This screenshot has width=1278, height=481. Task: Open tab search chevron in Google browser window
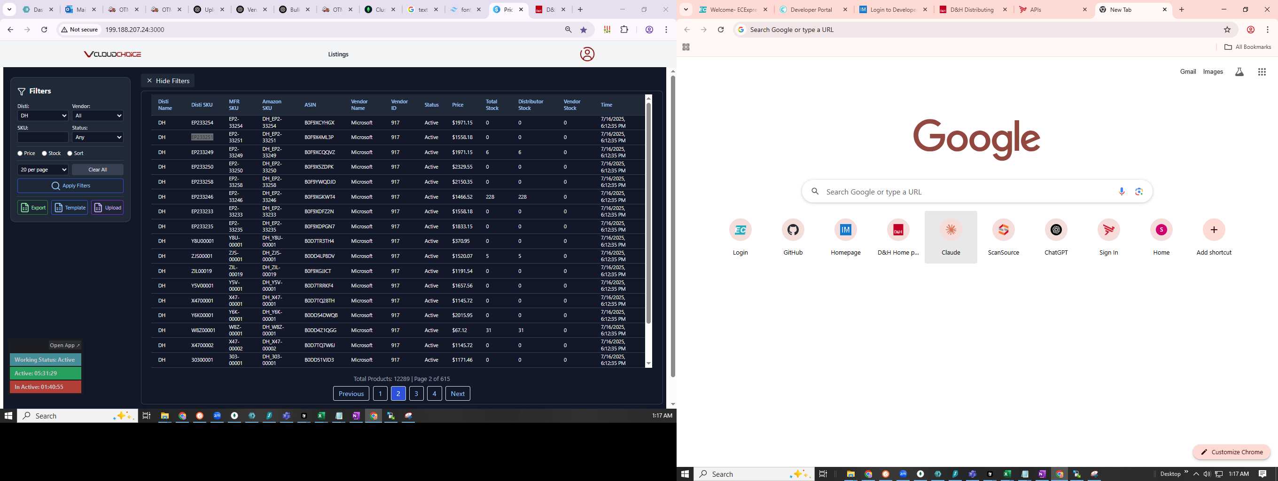(x=686, y=9)
